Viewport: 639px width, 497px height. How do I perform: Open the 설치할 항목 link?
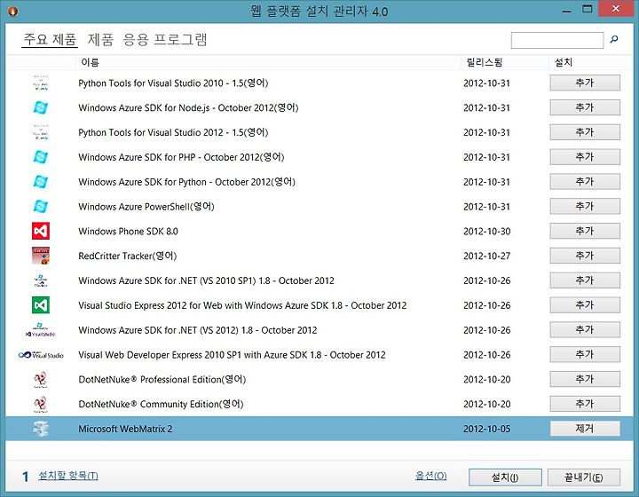pyautogui.click(x=68, y=476)
